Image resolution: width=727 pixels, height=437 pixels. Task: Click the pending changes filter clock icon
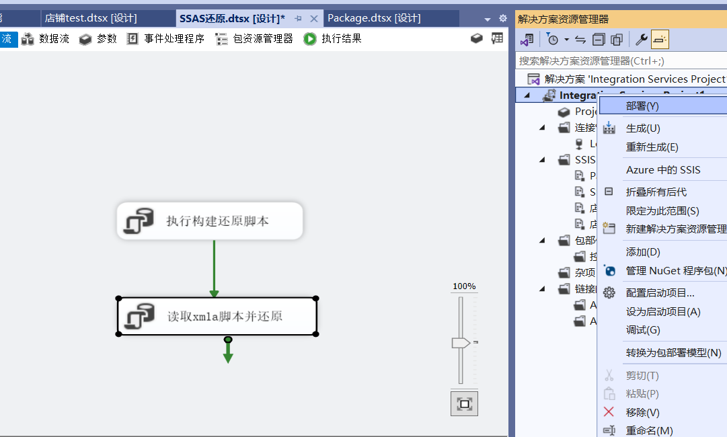tap(551, 40)
